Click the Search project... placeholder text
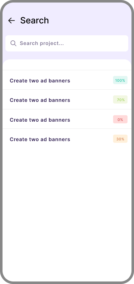Screen dimensions: 134x284 (x=42, y=43)
